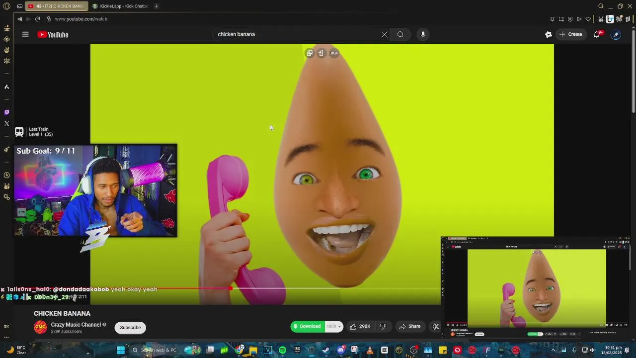Image resolution: width=636 pixels, height=358 pixels.
Task: Share the CHICKEN BANANA video
Action: click(x=410, y=326)
